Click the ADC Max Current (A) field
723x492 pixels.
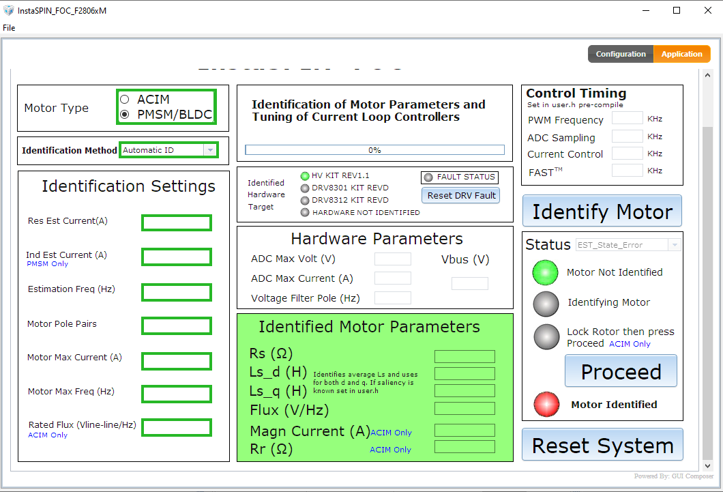pyautogui.click(x=392, y=278)
